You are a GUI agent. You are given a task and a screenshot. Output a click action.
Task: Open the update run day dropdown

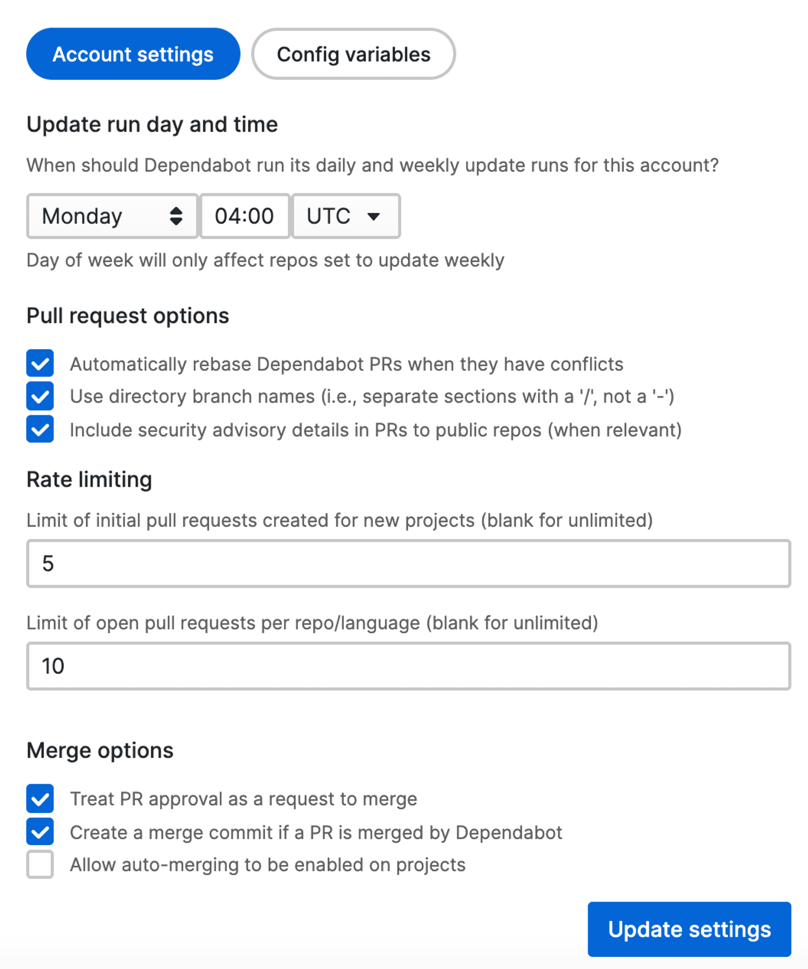(112, 216)
